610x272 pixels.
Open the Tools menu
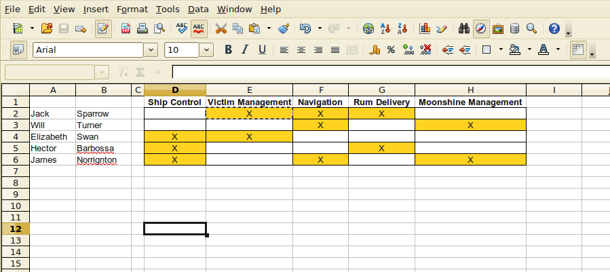[x=168, y=9]
